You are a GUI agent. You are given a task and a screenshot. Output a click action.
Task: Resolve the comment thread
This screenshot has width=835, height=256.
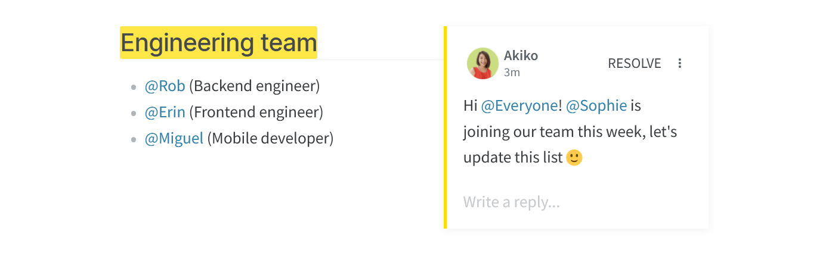click(x=634, y=63)
